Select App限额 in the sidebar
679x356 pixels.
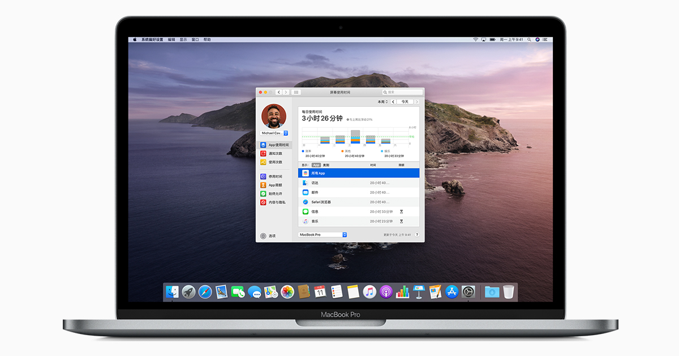275,185
